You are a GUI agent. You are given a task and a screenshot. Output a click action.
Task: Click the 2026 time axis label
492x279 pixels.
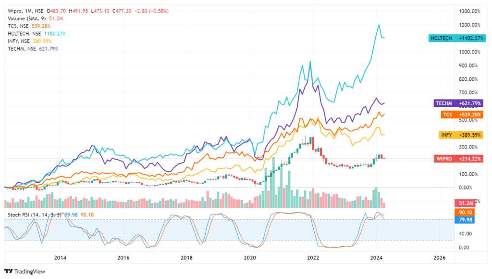point(439,258)
